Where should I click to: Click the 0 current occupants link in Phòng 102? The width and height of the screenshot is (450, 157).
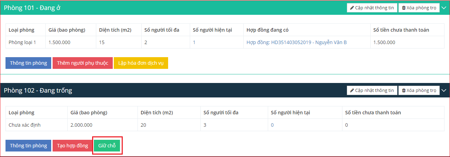pos(272,125)
